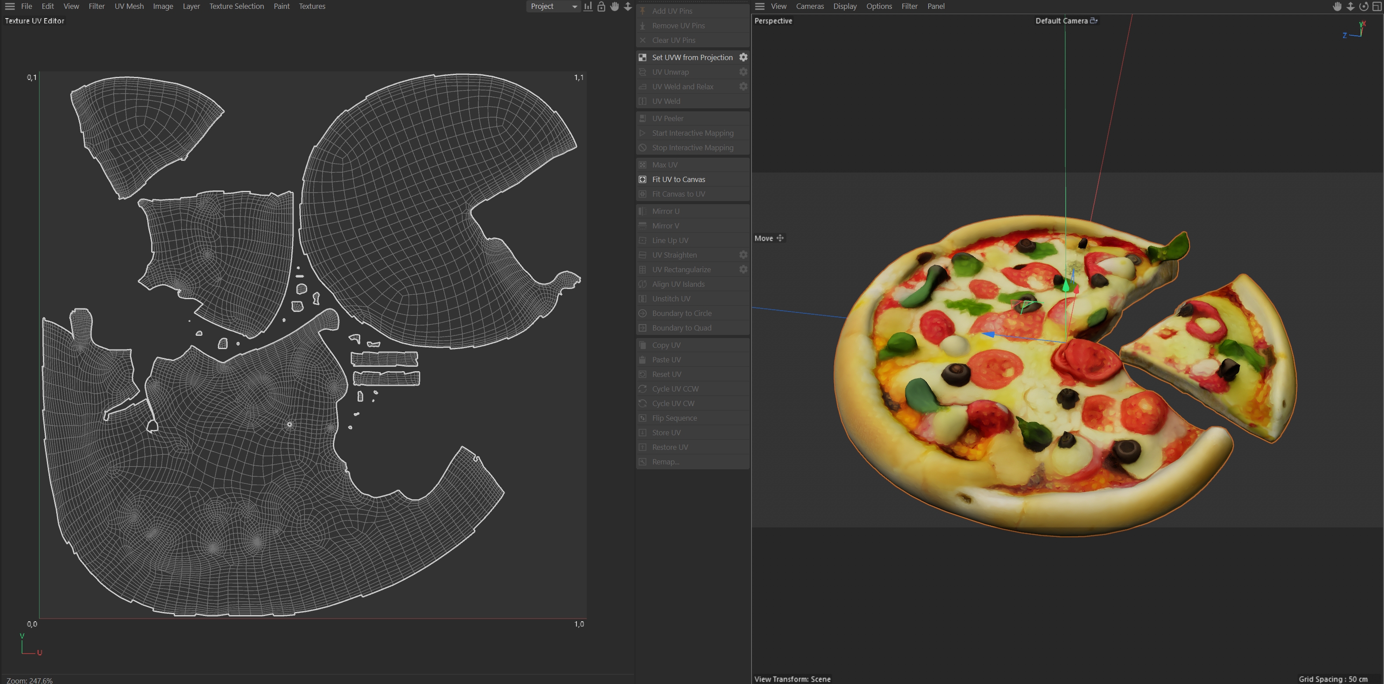Click the viewport dolly arrows icon
This screenshot has height=684, width=1384.
tap(1350, 7)
